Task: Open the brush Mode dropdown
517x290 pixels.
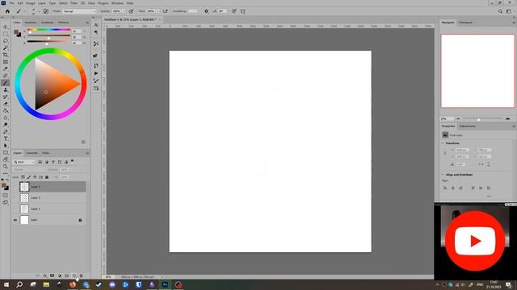Action: (79, 11)
